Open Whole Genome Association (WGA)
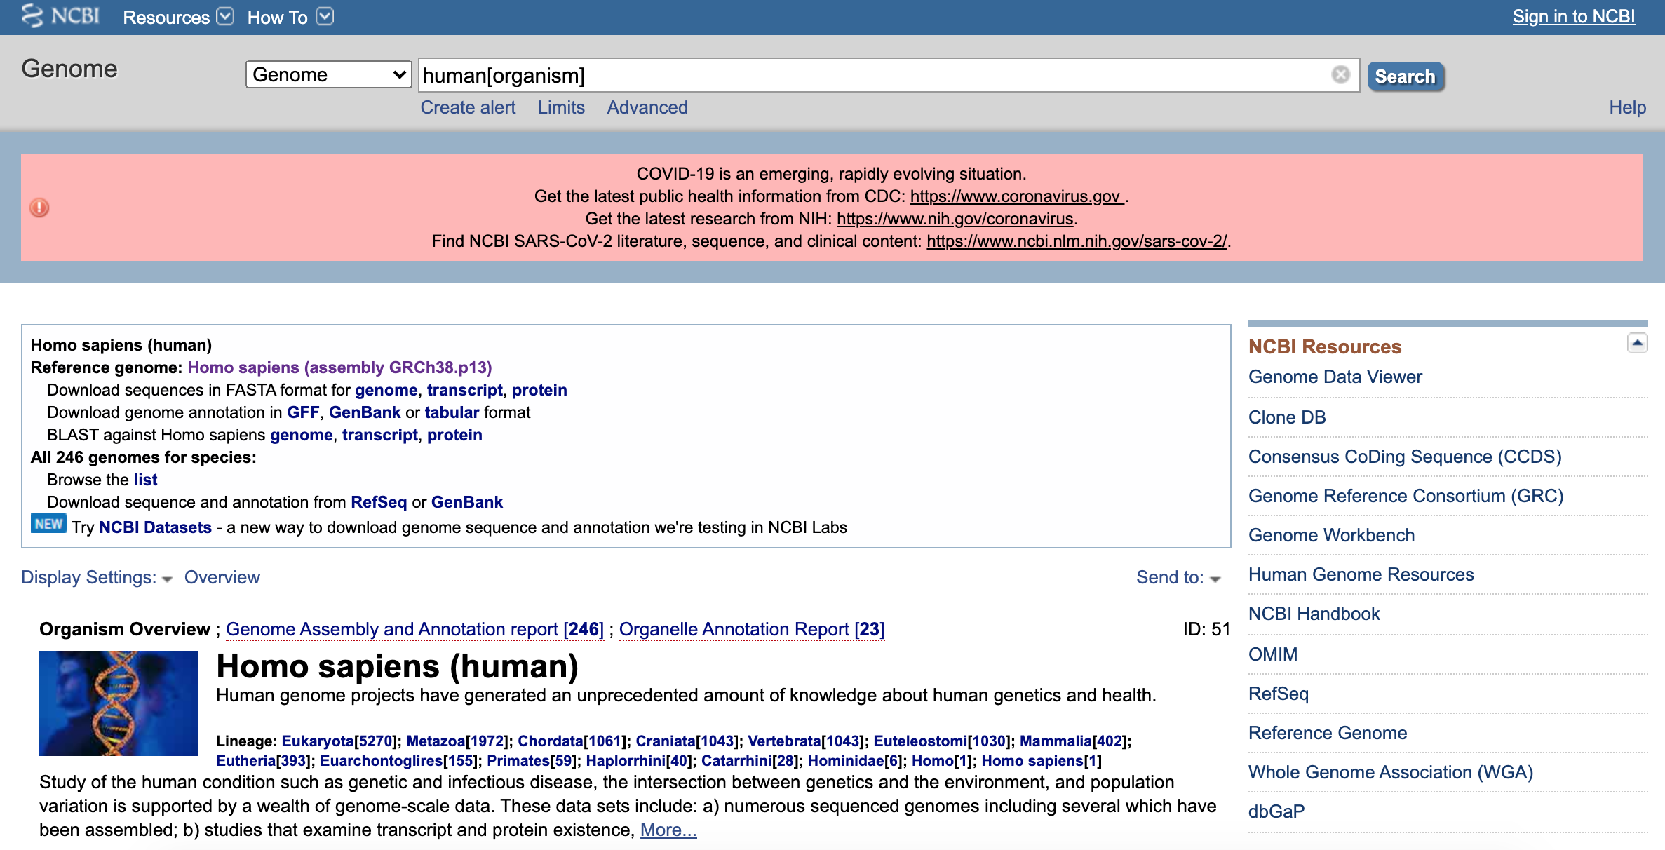 pyautogui.click(x=1390, y=772)
